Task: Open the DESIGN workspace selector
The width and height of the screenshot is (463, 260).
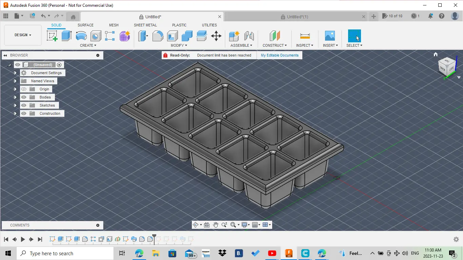Action: (22, 35)
